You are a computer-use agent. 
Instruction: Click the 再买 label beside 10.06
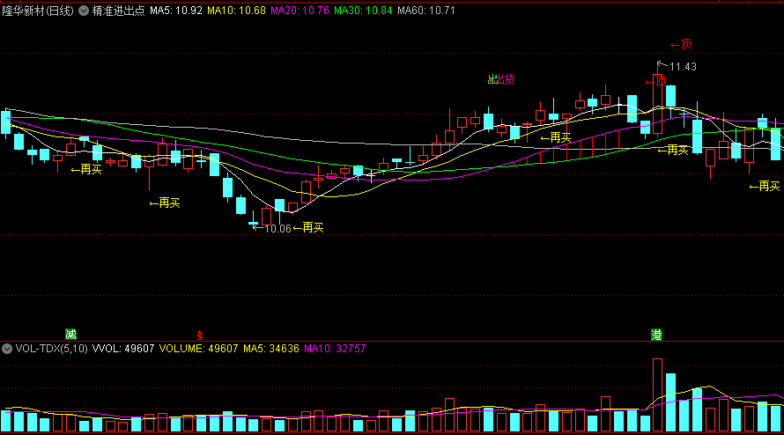coord(308,228)
